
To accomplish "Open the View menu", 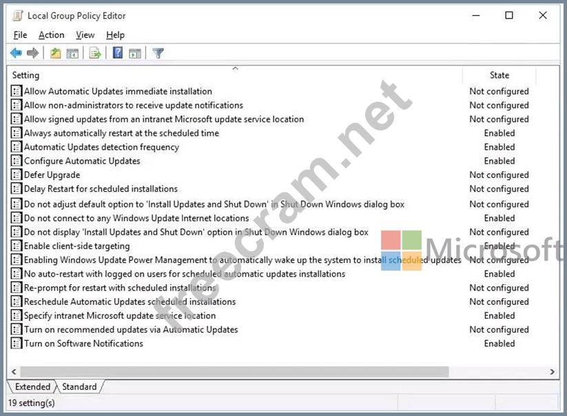I will pyautogui.click(x=85, y=35).
